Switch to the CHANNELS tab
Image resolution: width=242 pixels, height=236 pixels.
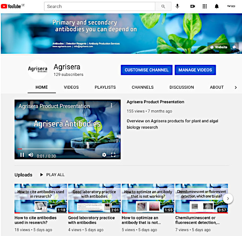tap(143, 87)
